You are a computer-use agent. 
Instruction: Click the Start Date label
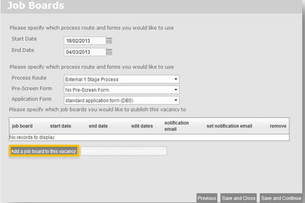(x=24, y=39)
